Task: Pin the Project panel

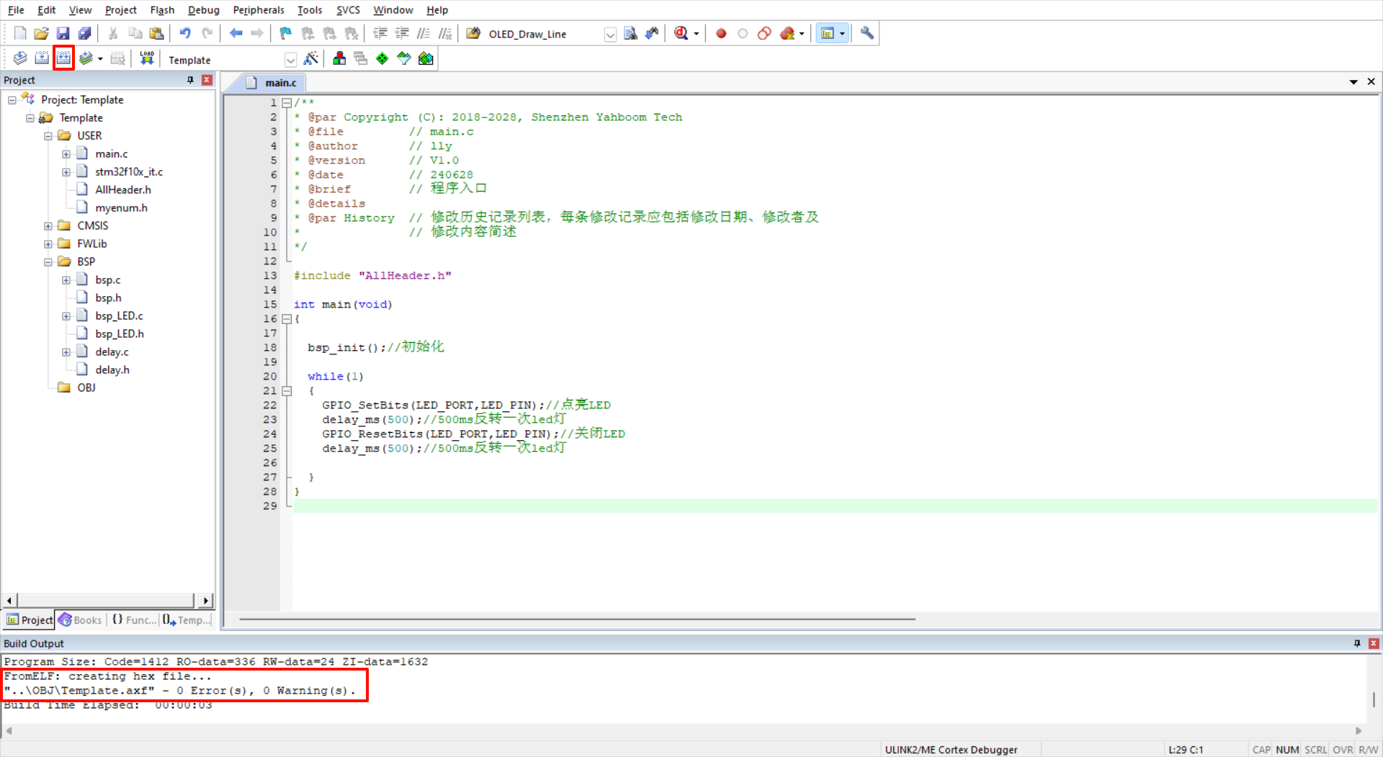Action: point(190,80)
